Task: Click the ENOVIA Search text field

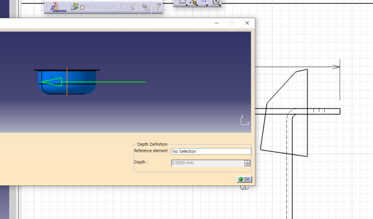Action: pos(100,8)
